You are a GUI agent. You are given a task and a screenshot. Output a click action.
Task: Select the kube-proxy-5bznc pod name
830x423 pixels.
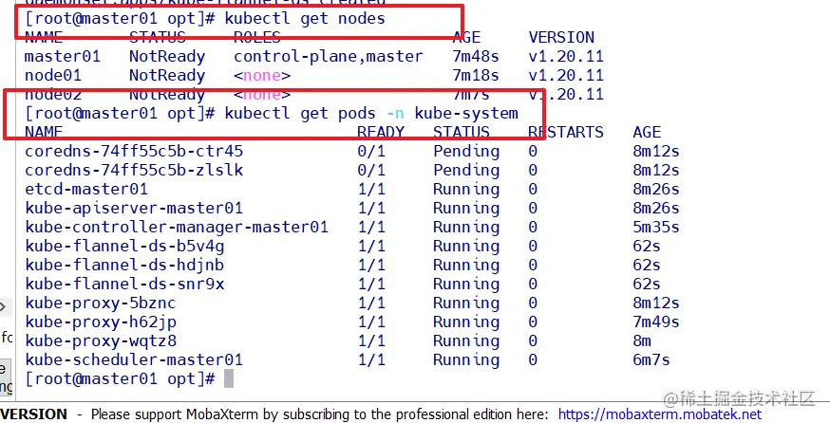[x=101, y=303]
